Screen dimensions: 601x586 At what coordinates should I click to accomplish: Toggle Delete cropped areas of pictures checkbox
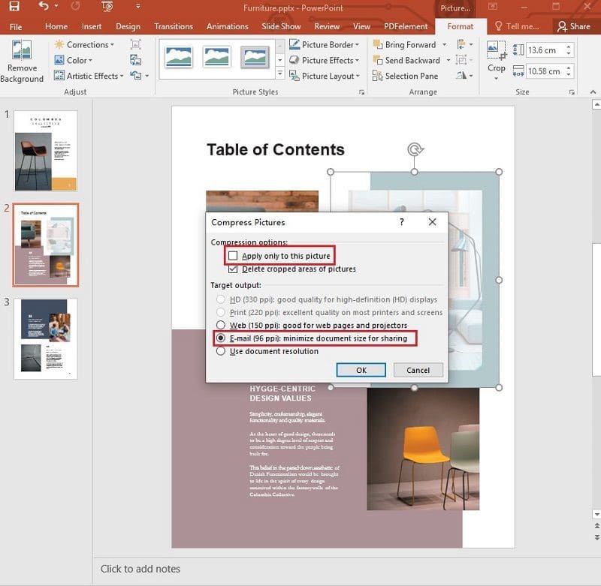pos(233,269)
